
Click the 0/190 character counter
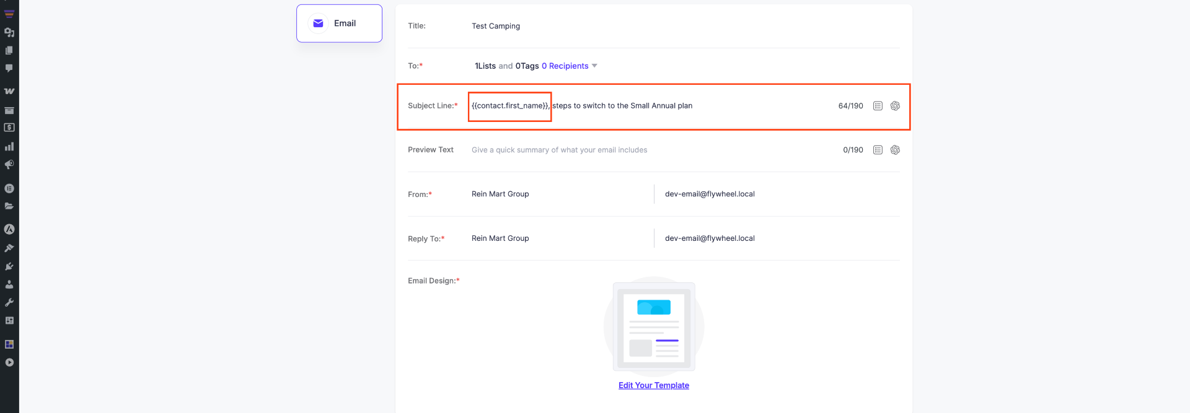click(853, 150)
